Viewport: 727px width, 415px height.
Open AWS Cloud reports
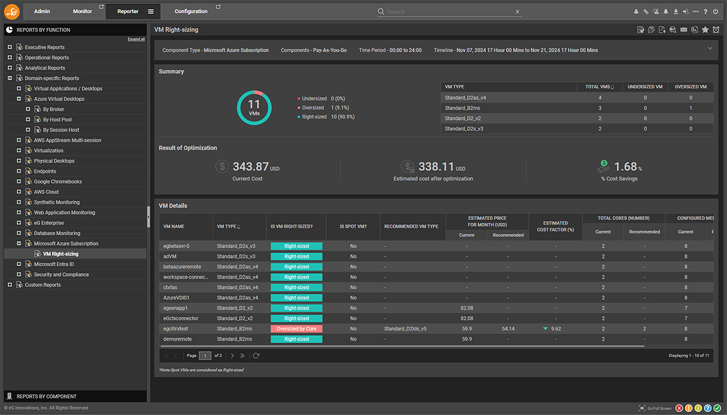coord(46,191)
